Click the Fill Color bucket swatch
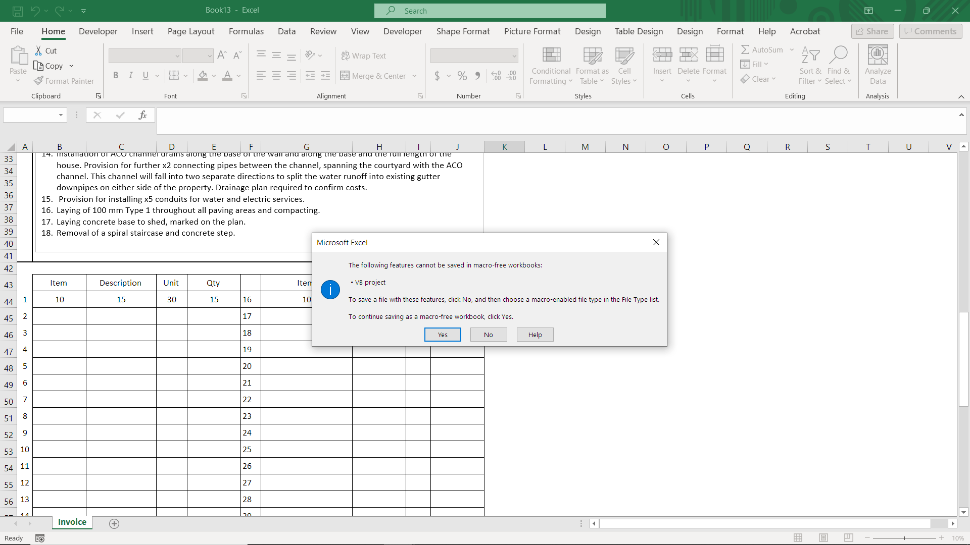 [x=203, y=76]
